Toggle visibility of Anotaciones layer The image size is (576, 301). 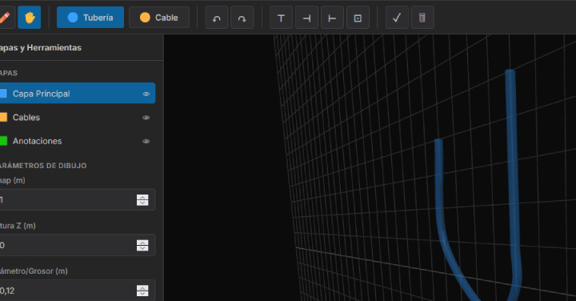click(x=146, y=141)
